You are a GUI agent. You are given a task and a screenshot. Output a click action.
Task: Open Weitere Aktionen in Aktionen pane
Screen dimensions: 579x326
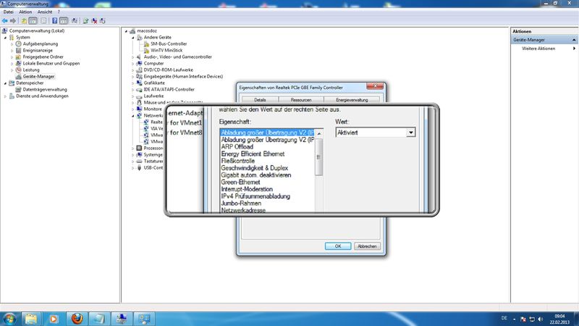pos(538,49)
